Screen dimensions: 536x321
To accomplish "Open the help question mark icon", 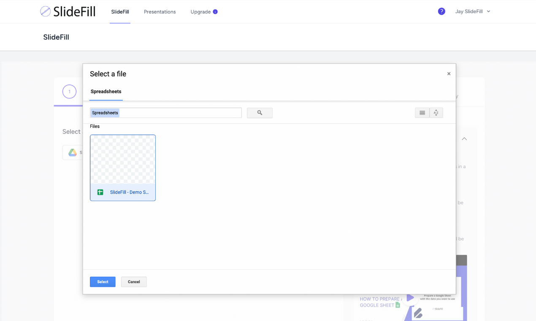I will click(441, 11).
